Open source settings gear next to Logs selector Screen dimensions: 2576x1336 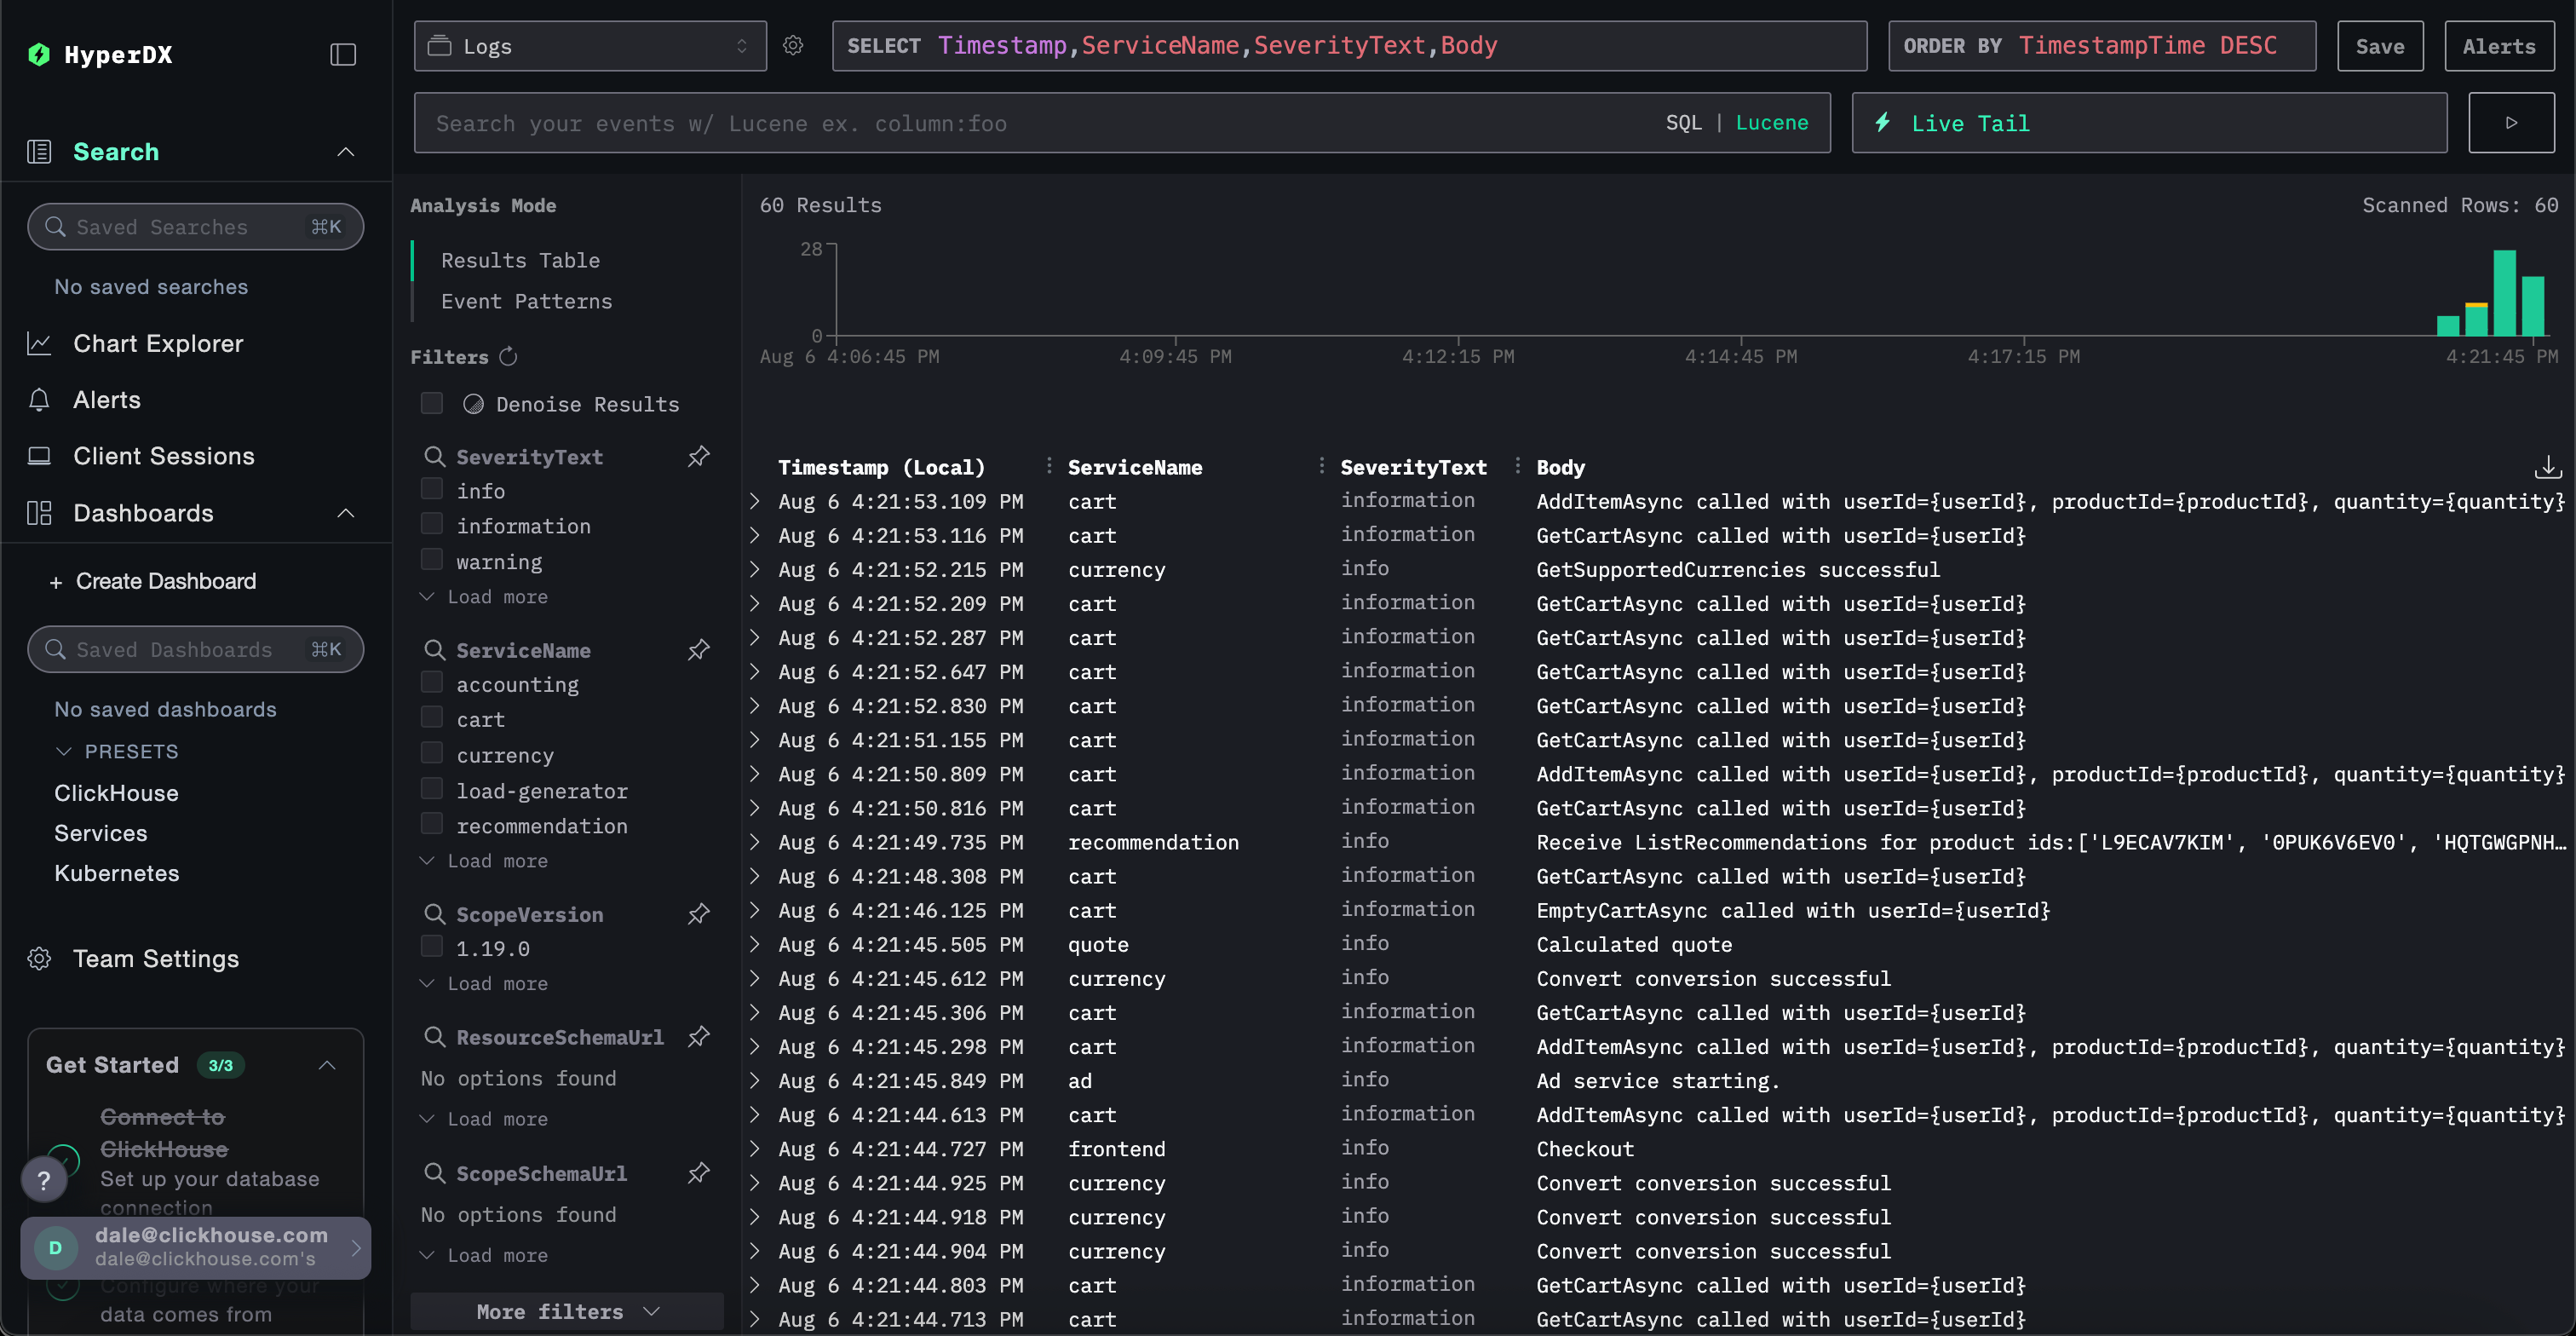pyautogui.click(x=793, y=45)
